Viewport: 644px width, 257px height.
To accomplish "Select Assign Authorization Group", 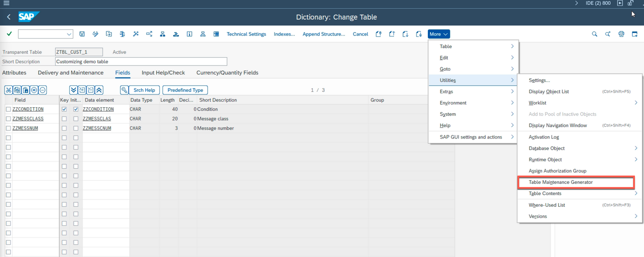I will click(580, 171).
